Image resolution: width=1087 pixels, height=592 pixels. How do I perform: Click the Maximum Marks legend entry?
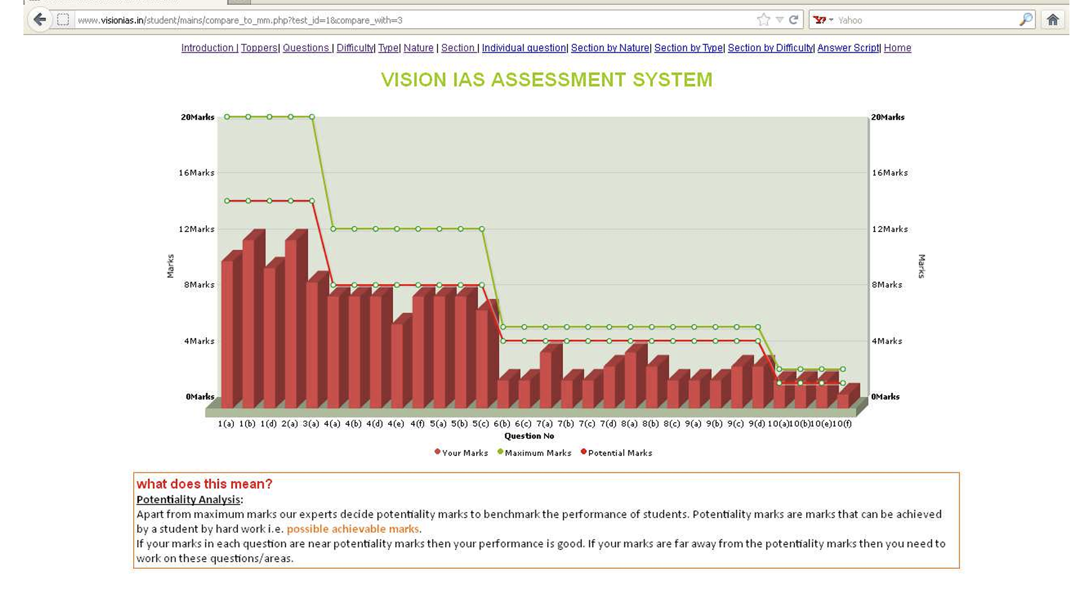[535, 452]
